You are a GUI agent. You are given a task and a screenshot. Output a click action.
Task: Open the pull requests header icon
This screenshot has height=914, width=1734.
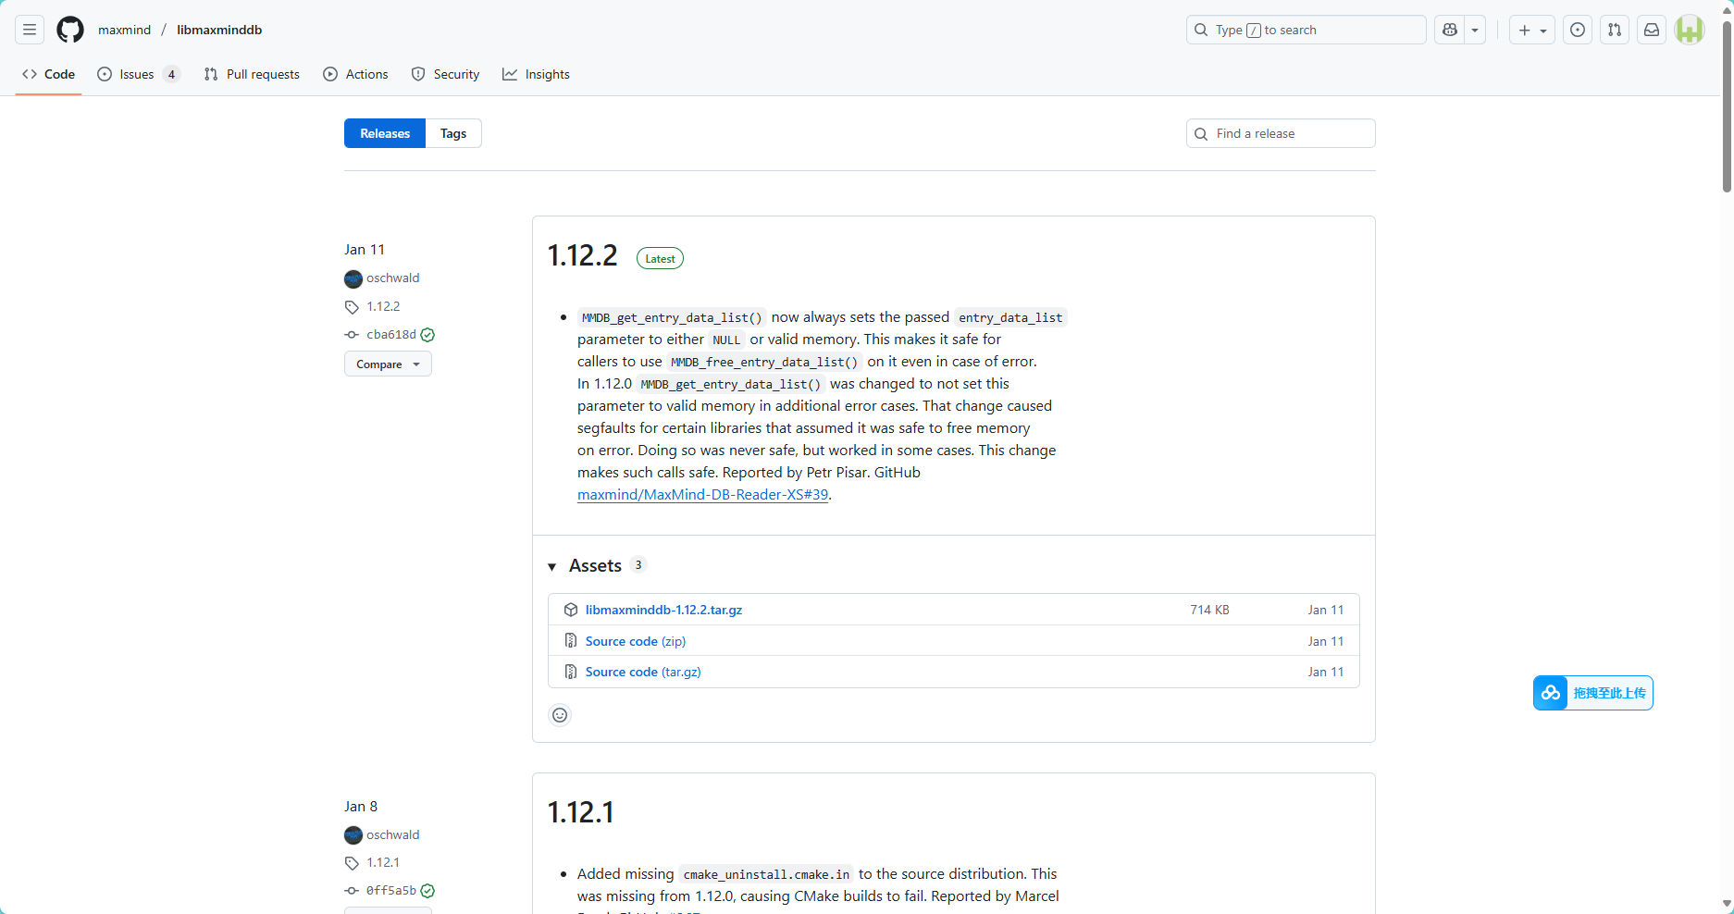tap(1615, 30)
